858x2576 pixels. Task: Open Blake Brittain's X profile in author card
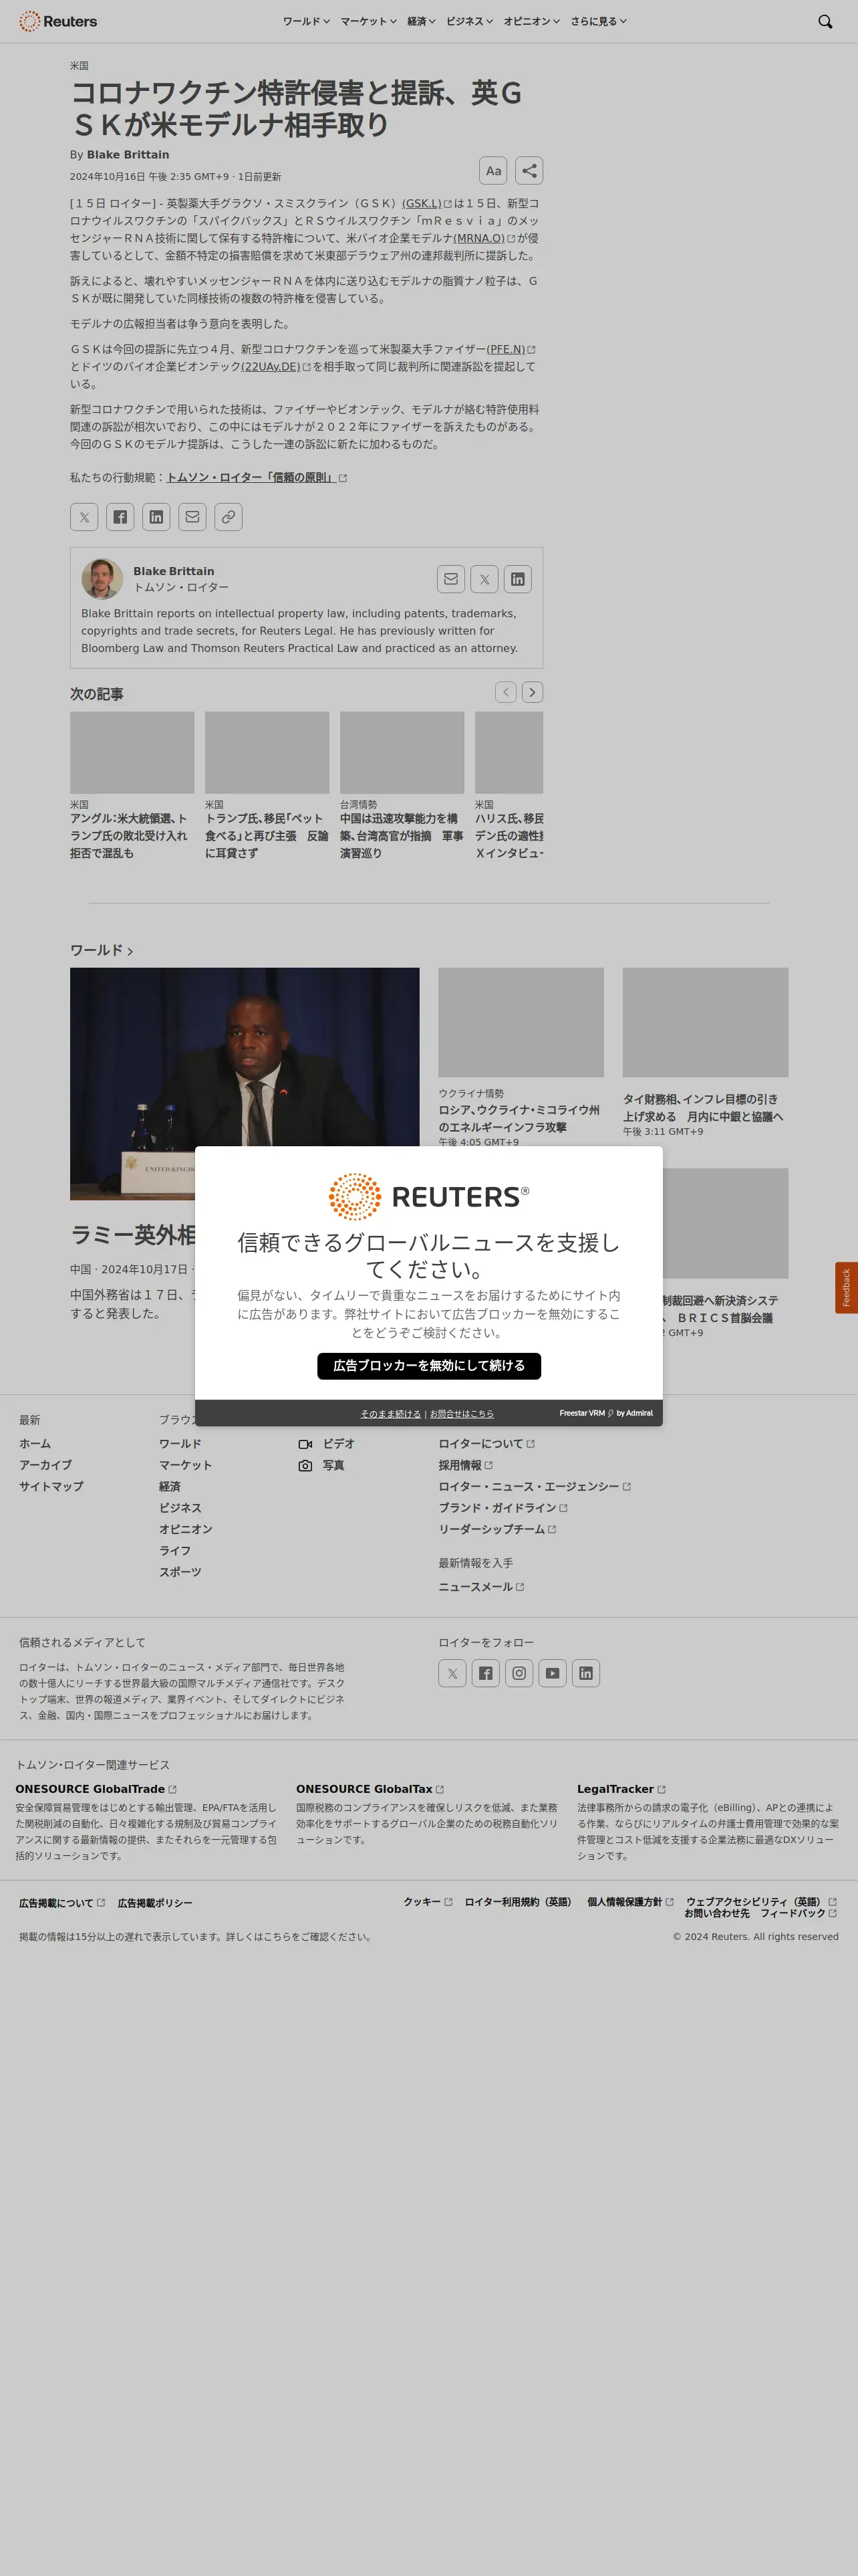[x=484, y=579]
